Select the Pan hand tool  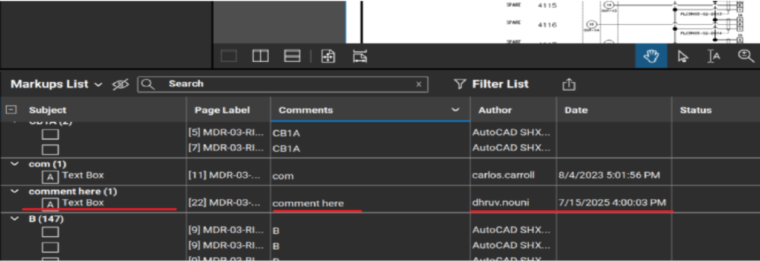pyautogui.click(x=651, y=56)
